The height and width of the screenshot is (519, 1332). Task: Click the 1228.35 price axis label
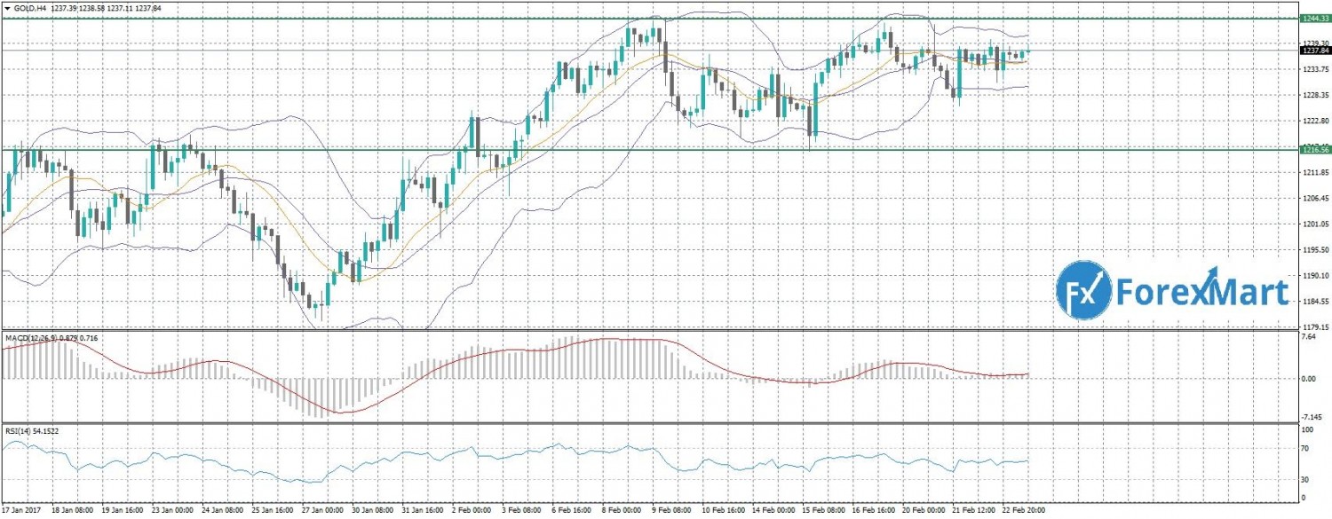(1314, 95)
